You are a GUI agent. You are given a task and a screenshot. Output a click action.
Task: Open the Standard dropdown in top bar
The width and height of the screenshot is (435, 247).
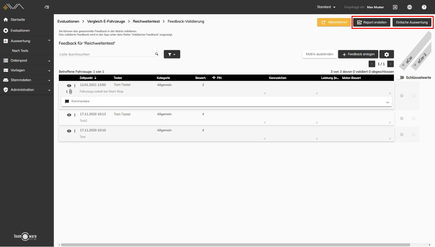click(326, 7)
